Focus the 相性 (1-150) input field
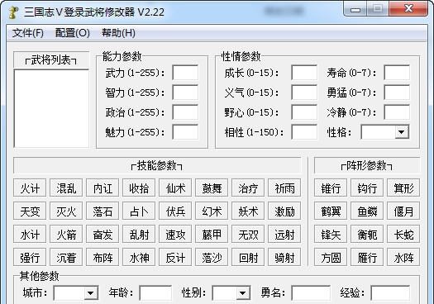434x304 pixels. point(304,132)
